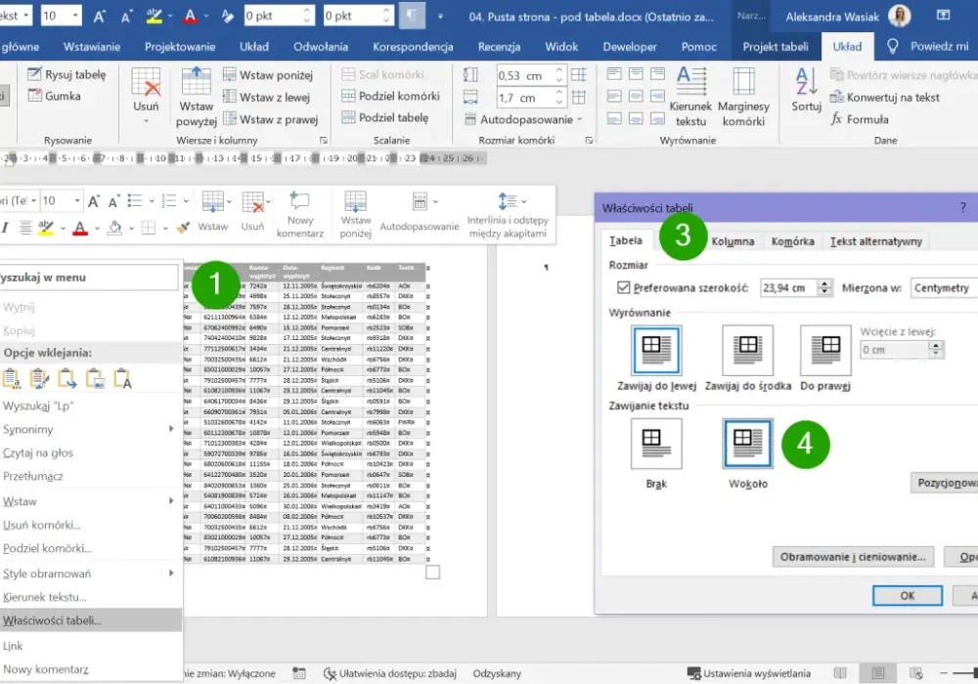Choose Właściwości tabeli... from context menu
The width and height of the screenshot is (978, 684).
(x=90, y=620)
